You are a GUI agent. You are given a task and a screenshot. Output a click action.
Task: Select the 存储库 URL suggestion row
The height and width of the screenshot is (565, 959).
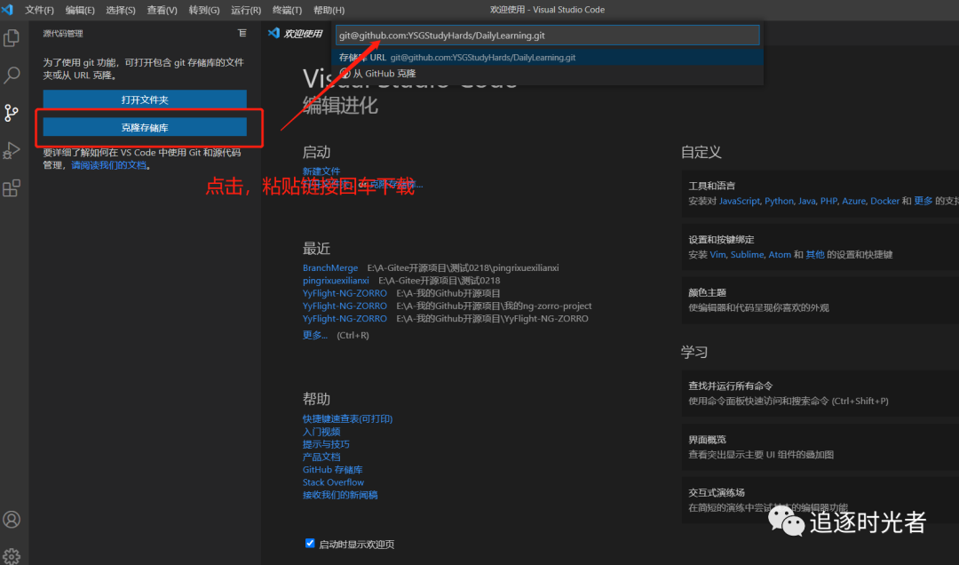547,57
